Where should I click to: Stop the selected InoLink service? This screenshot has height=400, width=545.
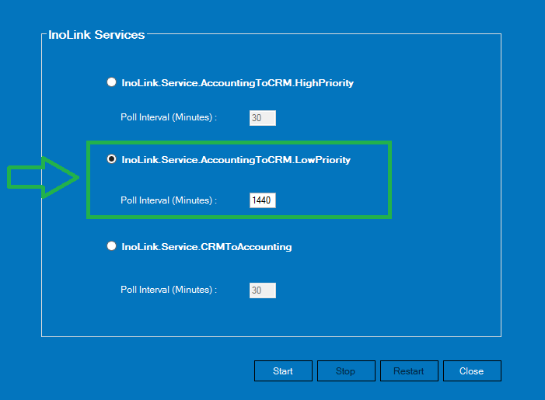[346, 370]
